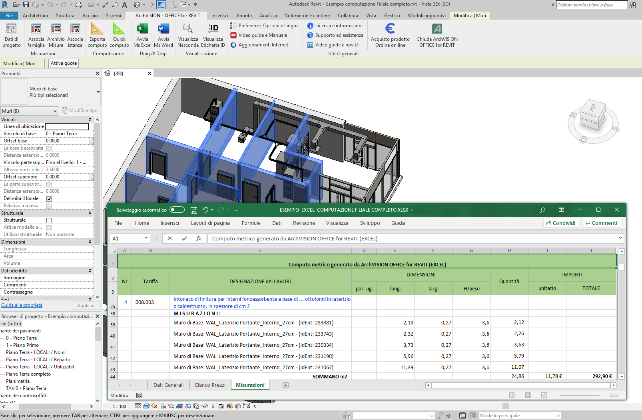Open Struttura ribbon tab

point(65,16)
